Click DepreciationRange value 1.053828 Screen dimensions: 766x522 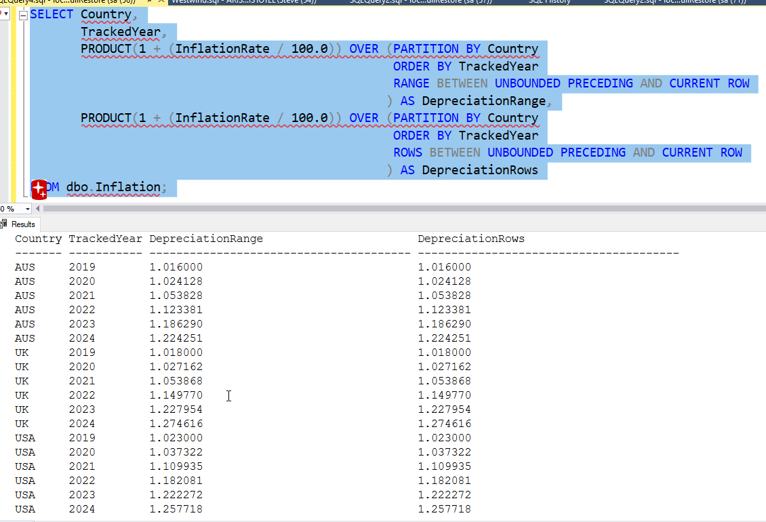click(176, 296)
